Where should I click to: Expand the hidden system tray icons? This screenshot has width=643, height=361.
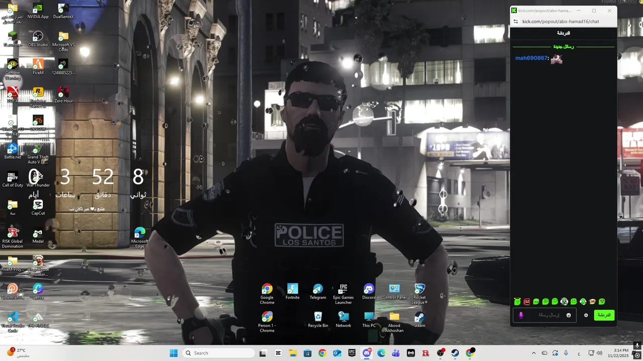pyautogui.click(x=533, y=353)
